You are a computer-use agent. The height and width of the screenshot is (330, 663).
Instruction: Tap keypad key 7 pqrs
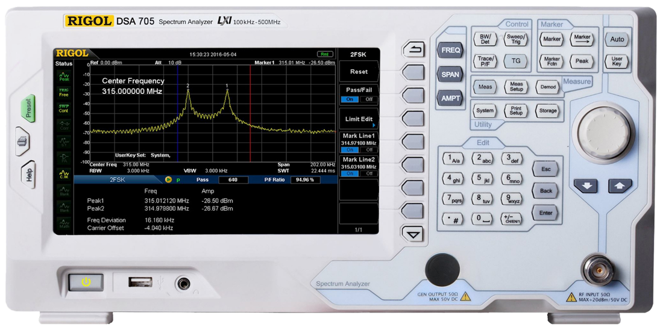tap(453, 199)
